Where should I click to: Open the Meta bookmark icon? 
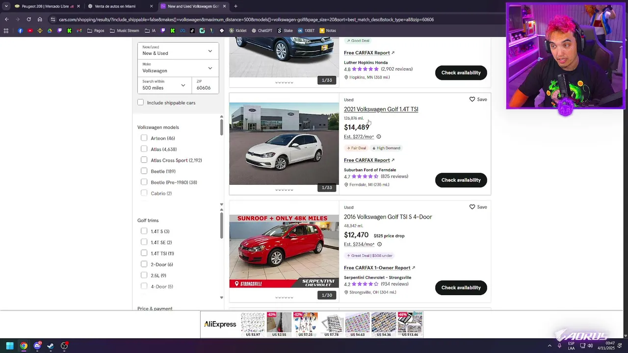point(183,30)
